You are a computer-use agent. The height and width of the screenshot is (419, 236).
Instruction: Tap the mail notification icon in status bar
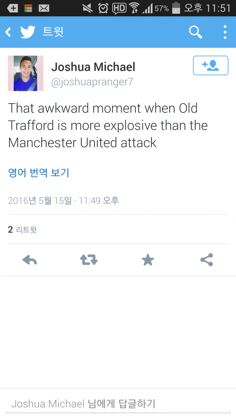coord(44,8)
